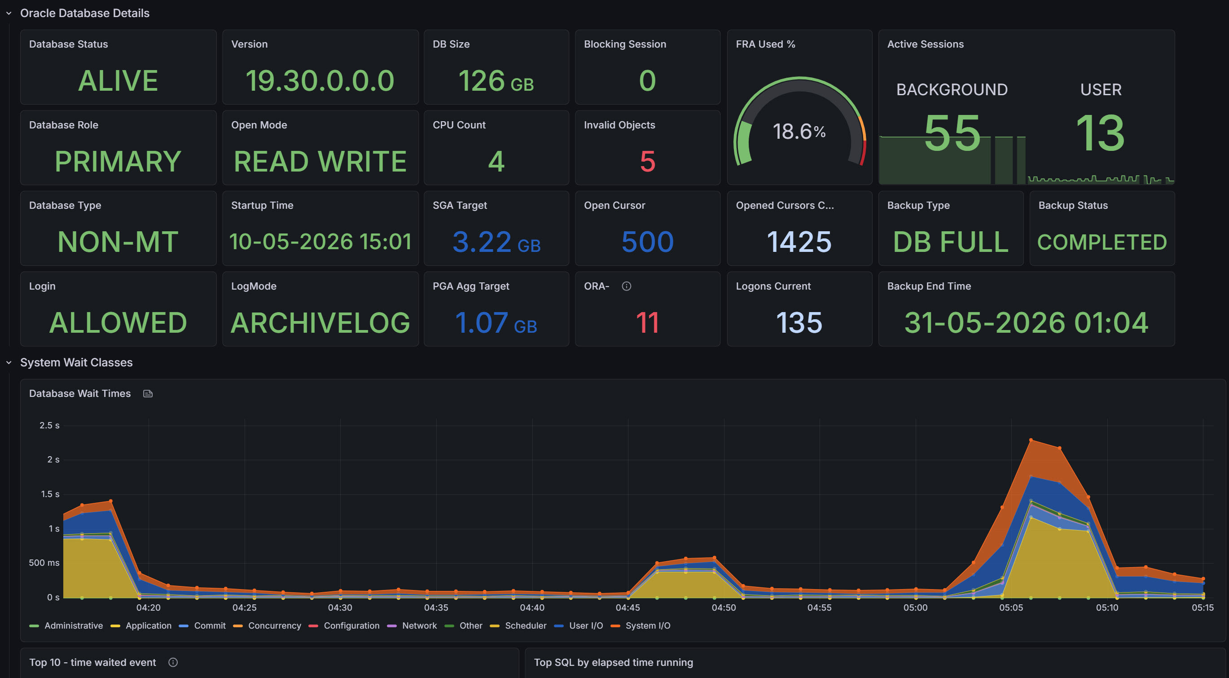
Task: Click the LogMode value ARCHIVELOG
Action: coord(320,322)
